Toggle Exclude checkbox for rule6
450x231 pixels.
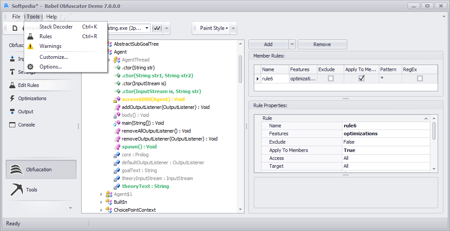pyautogui.click(x=331, y=78)
